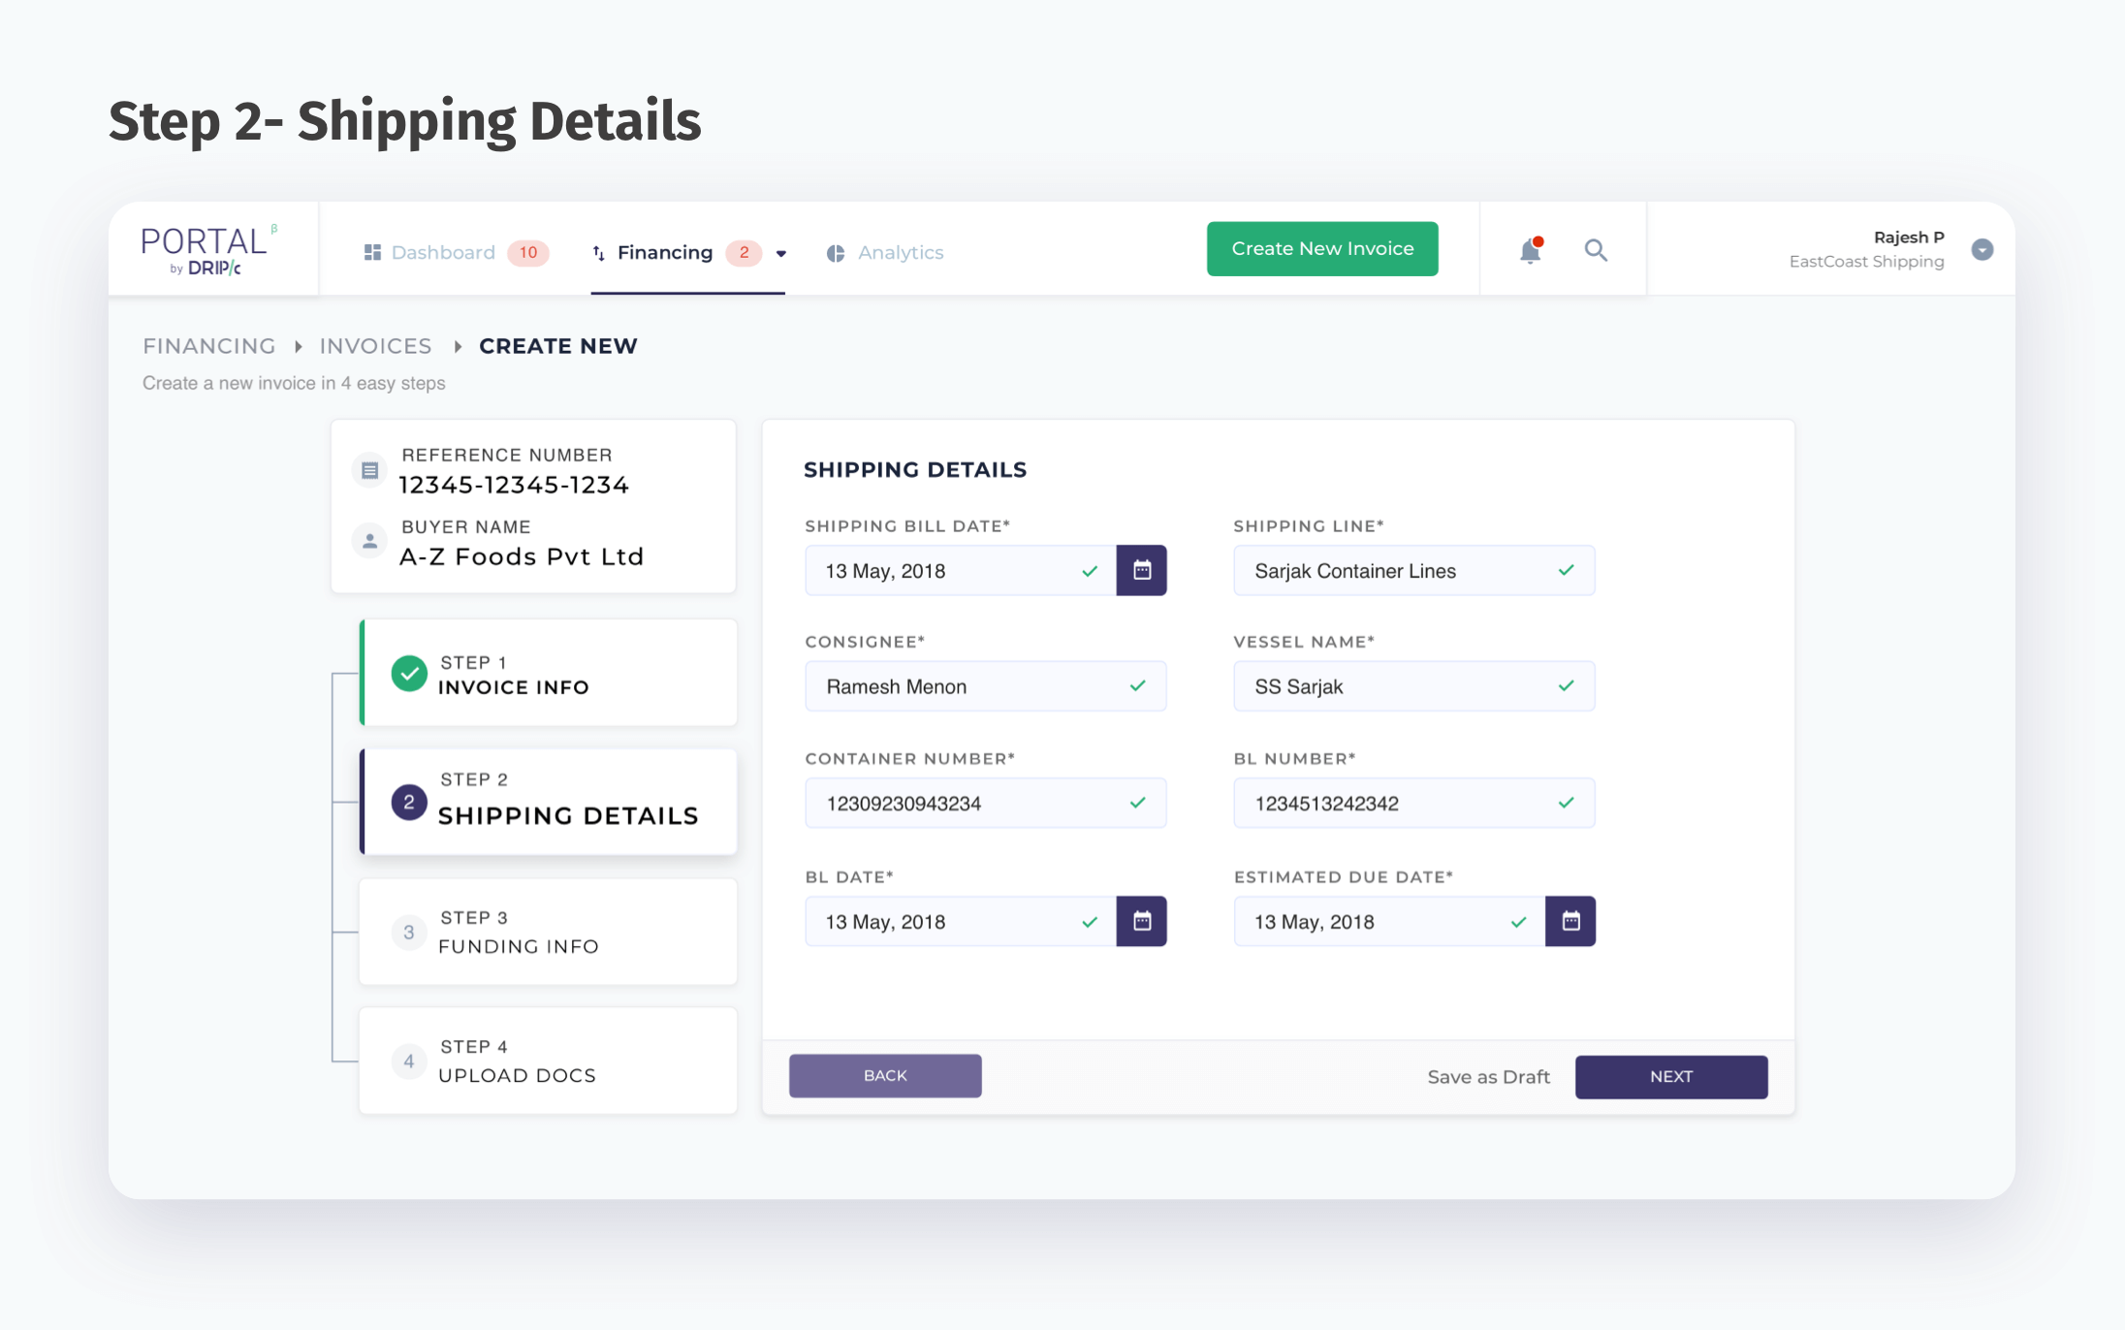Click Step 1 green completed checkmark

[x=409, y=674]
